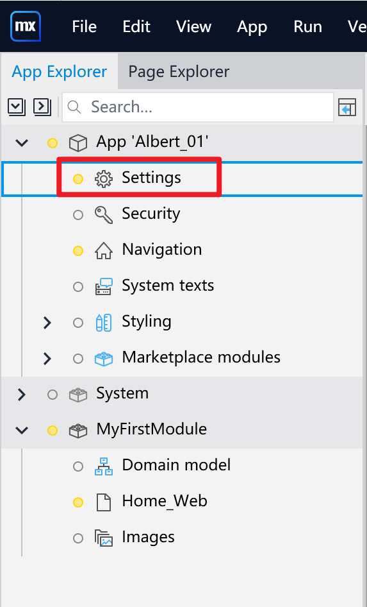Open the Run menu
367x607 pixels.
click(x=307, y=27)
